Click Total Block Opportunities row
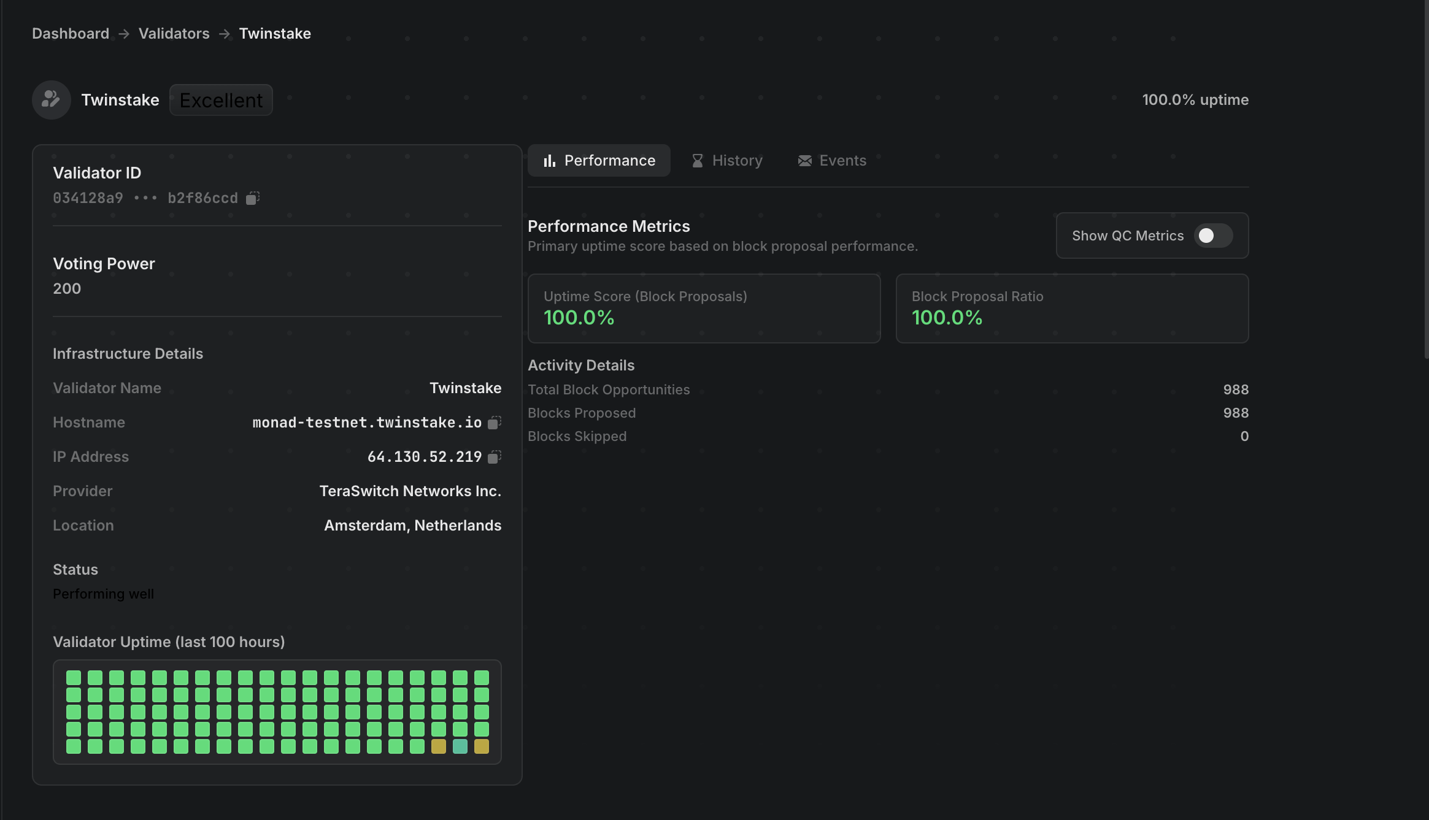Viewport: 1429px width, 820px height. pos(888,390)
